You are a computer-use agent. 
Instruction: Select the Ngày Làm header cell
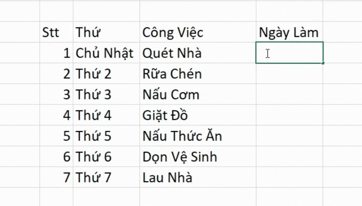[x=290, y=32]
